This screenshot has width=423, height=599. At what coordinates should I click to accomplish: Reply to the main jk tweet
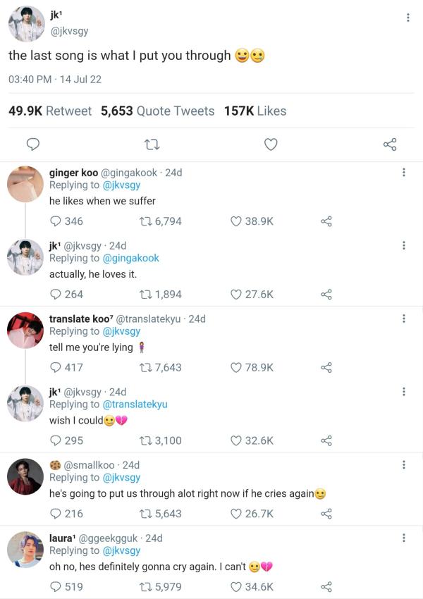(32, 144)
